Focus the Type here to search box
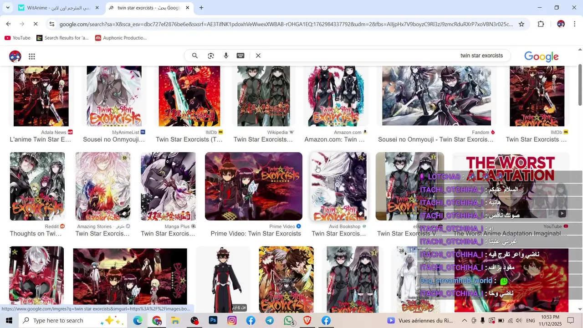 (x=73, y=321)
